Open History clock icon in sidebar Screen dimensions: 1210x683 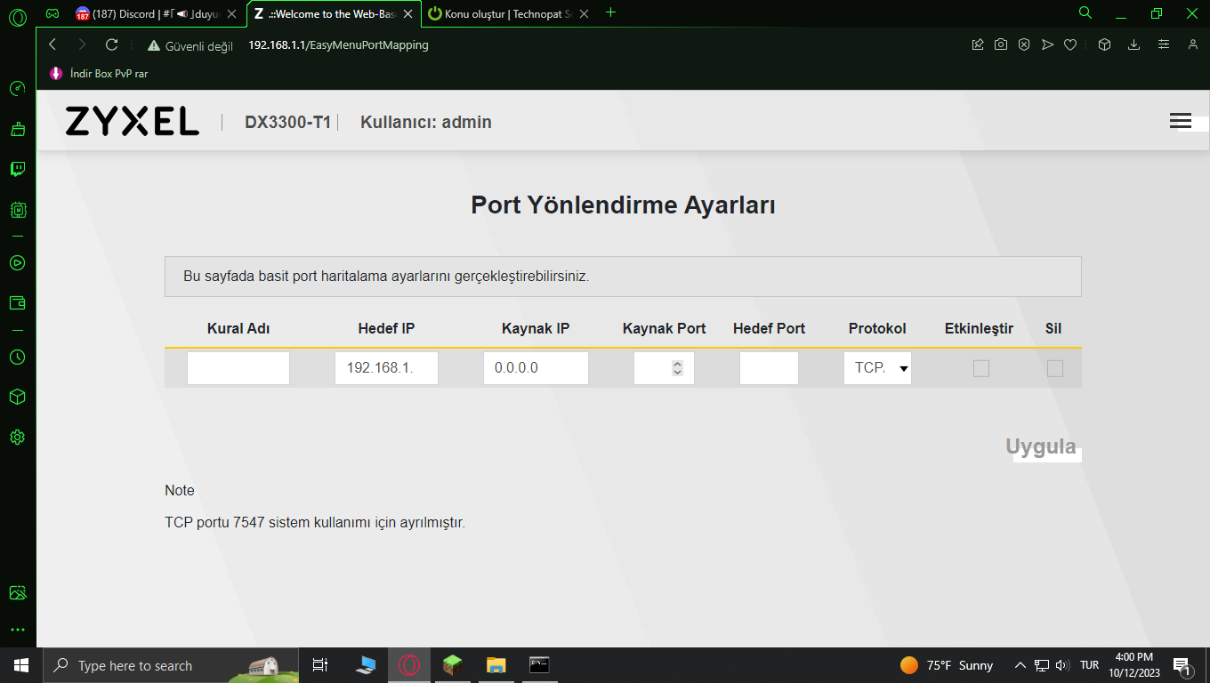coord(17,357)
